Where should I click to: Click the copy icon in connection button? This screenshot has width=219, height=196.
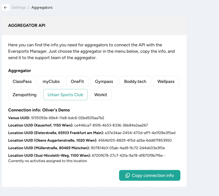point(128,175)
